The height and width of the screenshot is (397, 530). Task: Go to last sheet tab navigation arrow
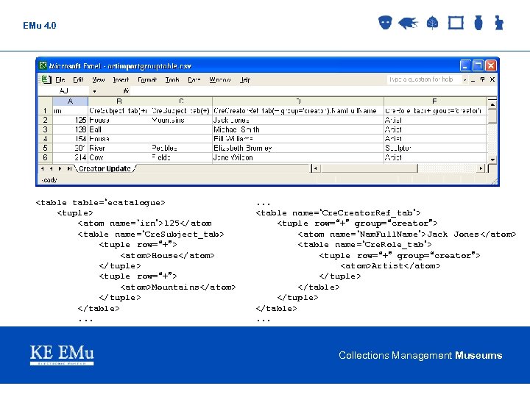69,168
